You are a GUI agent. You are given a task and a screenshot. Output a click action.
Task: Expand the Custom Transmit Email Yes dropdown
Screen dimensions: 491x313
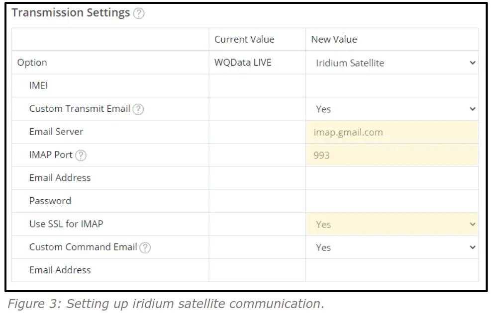coord(392,109)
